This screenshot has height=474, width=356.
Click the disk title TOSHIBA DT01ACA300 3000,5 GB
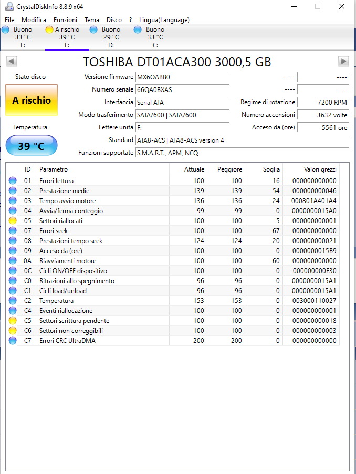point(177,62)
